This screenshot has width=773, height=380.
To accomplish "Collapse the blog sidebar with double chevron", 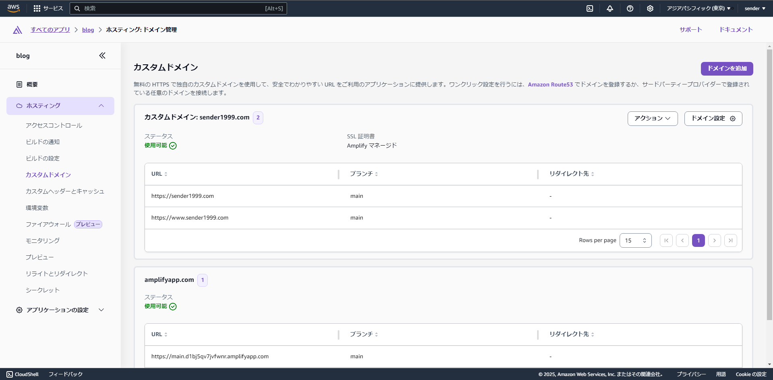I will 102,55.
